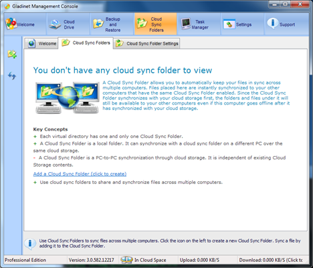Click the sync arrows icon in sidebar
Image resolution: width=313 pixels, height=268 pixels.
(x=12, y=76)
